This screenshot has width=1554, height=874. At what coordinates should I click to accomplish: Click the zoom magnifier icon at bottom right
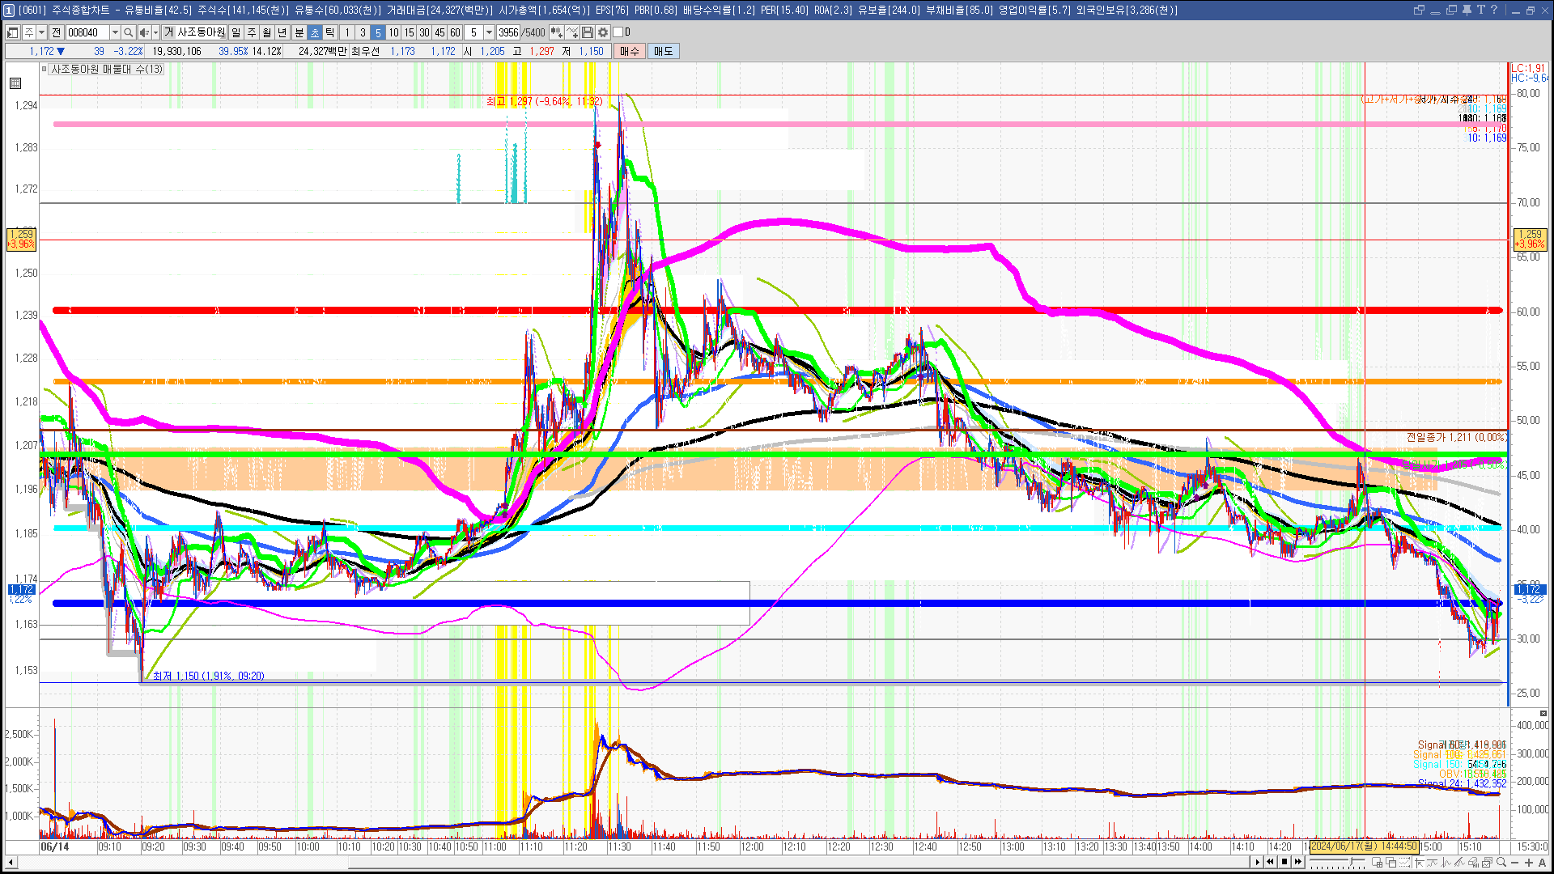(1501, 862)
